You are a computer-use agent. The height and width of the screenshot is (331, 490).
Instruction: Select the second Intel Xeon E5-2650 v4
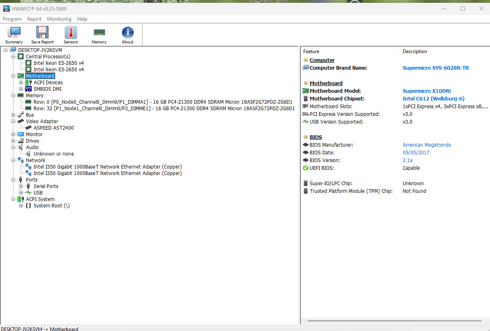58,70
